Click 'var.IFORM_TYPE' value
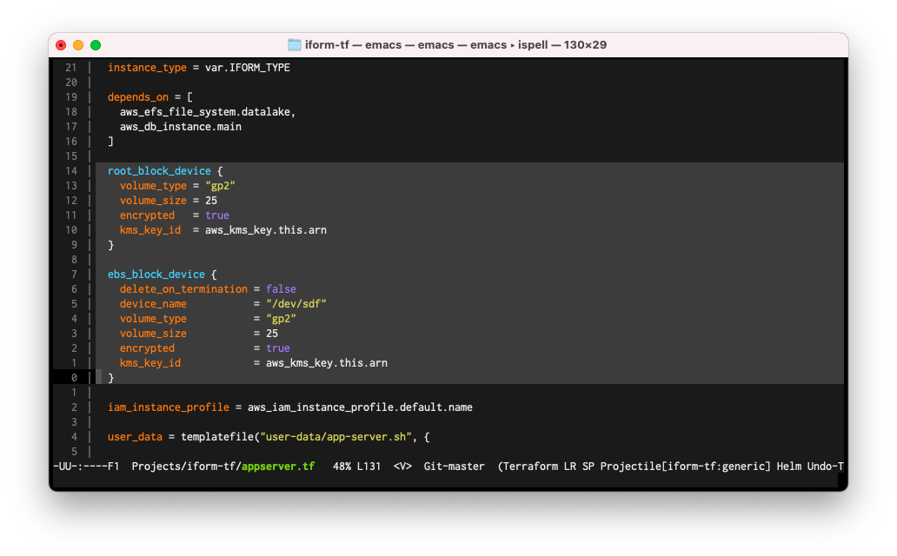Image resolution: width=897 pixels, height=556 pixels. click(x=248, y=68)
